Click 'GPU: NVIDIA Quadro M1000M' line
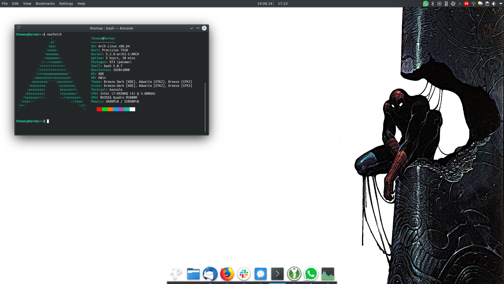The width and height of the screenshot is (504, 284). pyautogui.click(x=114, y=98)
